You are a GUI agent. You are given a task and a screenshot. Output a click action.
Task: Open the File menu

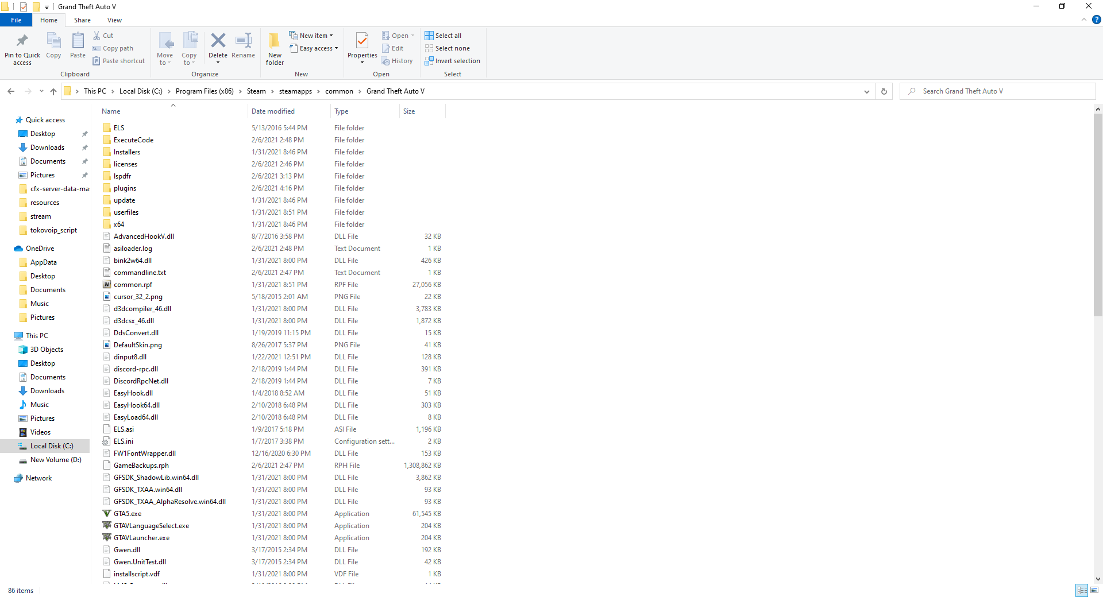pyautogui.click(x=16, y=20)
